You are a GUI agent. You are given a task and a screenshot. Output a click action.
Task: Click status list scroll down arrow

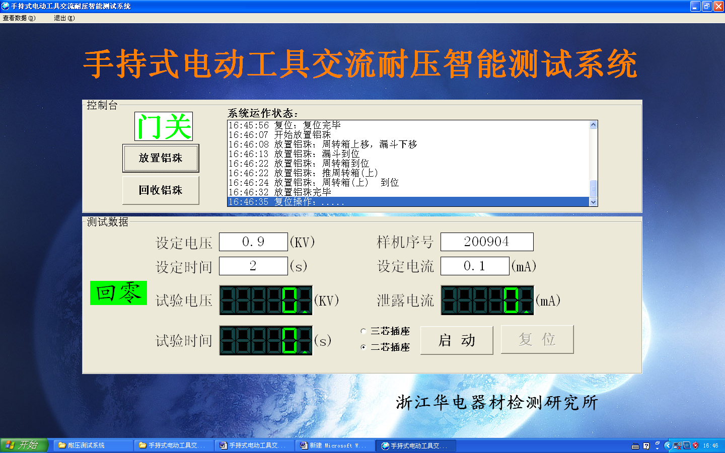[593, 202]
